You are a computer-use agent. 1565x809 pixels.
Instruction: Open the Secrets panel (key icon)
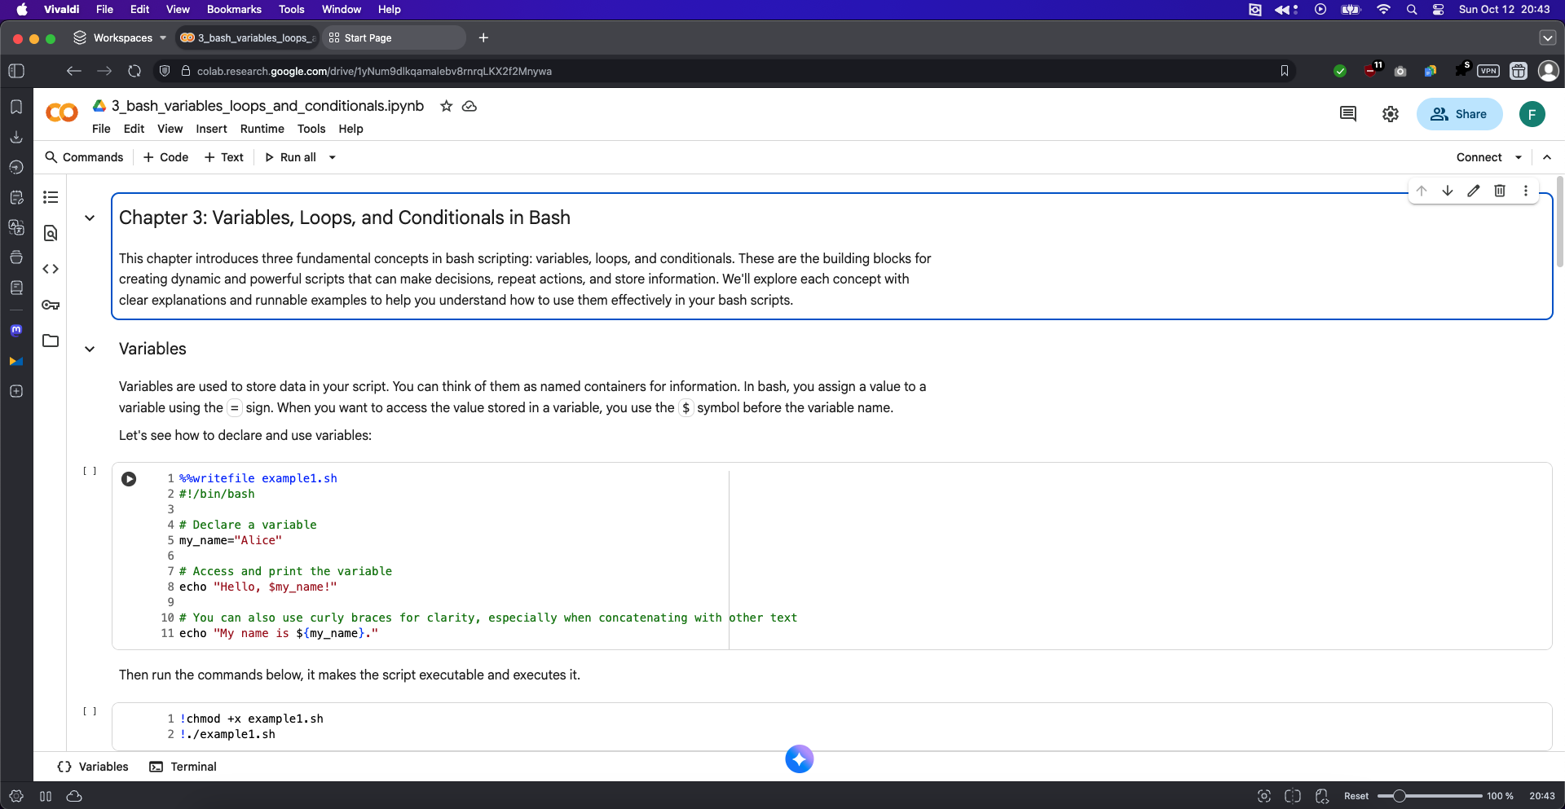51,305
